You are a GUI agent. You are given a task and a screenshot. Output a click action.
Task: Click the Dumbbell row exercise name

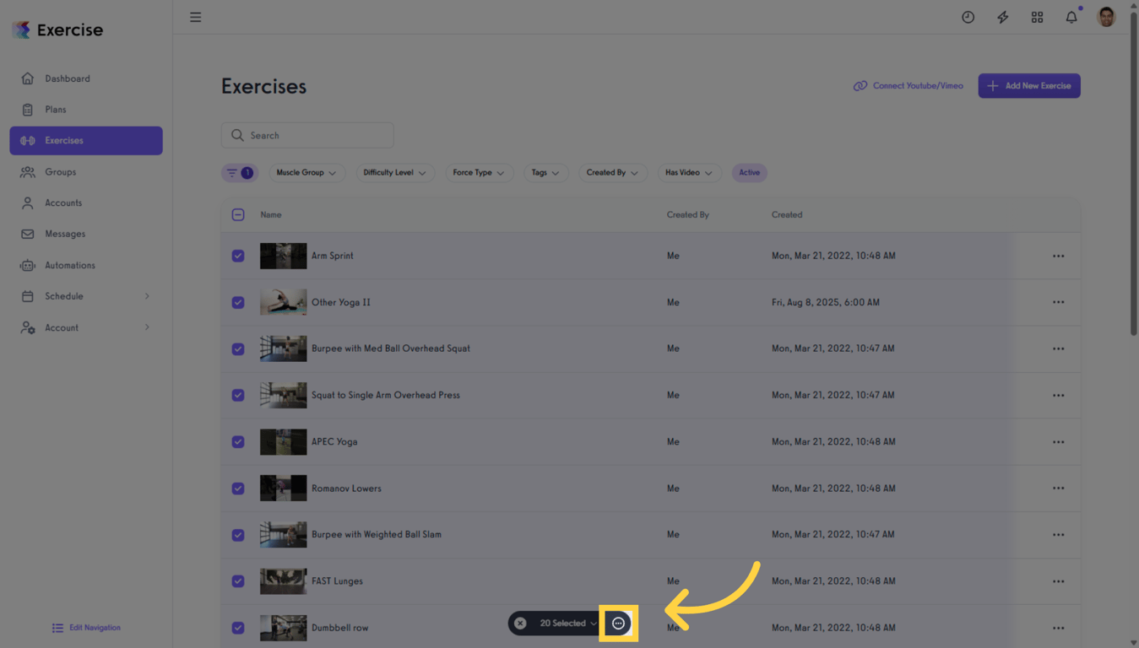(339, 628)
